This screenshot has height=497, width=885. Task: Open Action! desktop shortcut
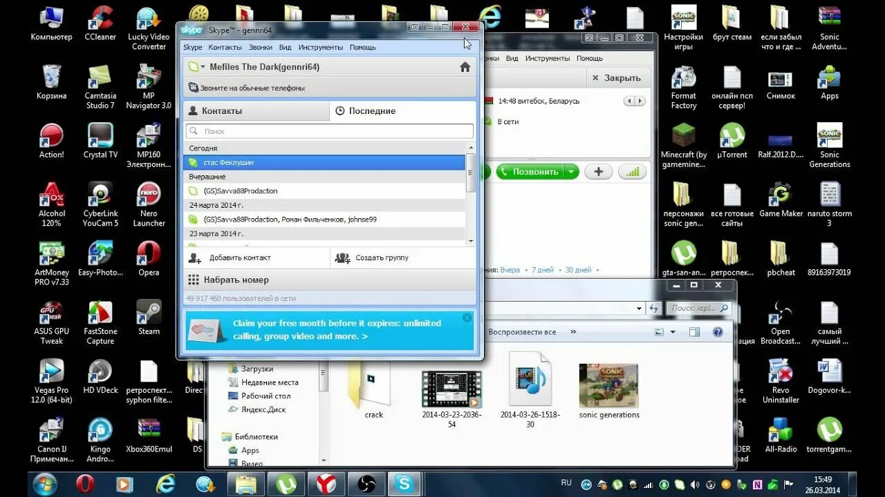click(52, 141)
